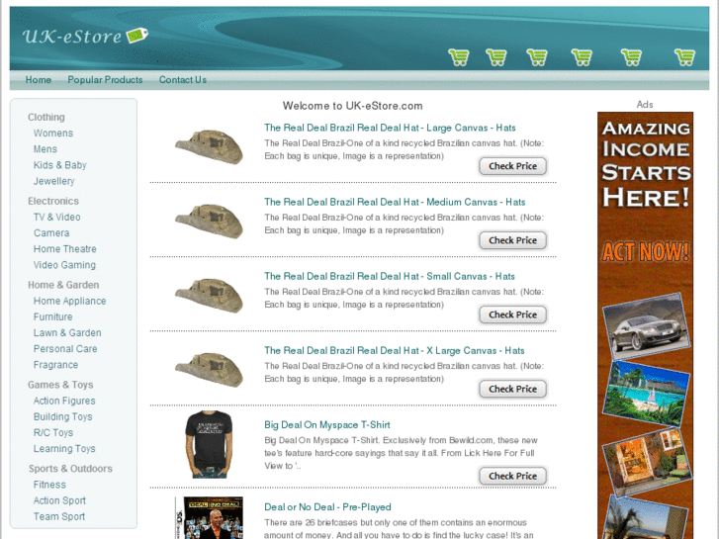Screen dimensions: 719x539
Task: Check Price for the Myspace T-Shirt
Action: coord(512,476)
